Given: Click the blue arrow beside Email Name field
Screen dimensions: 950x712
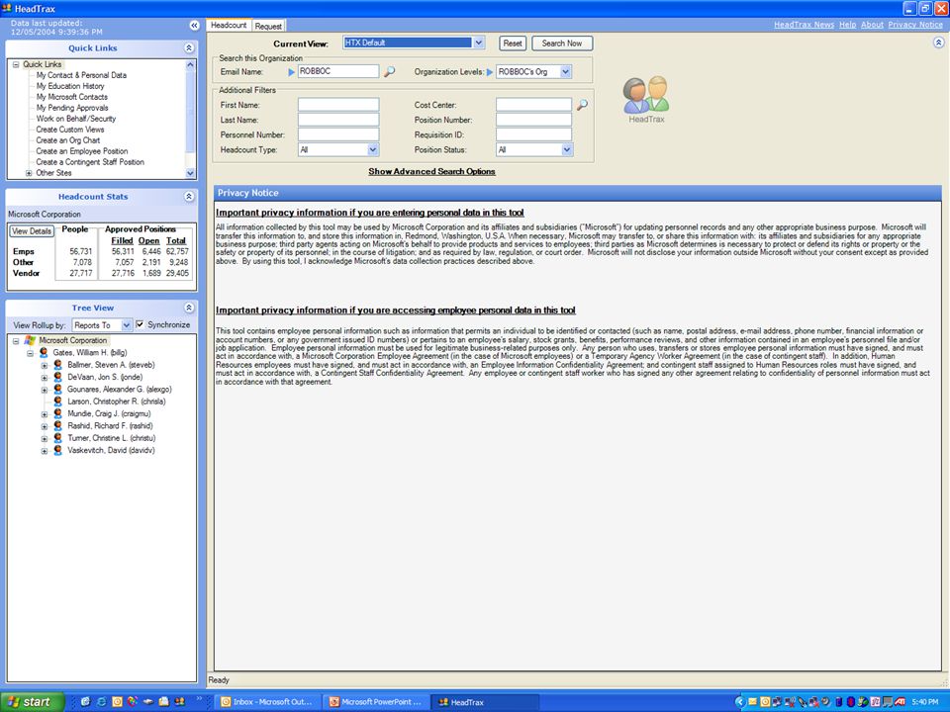Looking at the screenshot, I should pos(291,72).
